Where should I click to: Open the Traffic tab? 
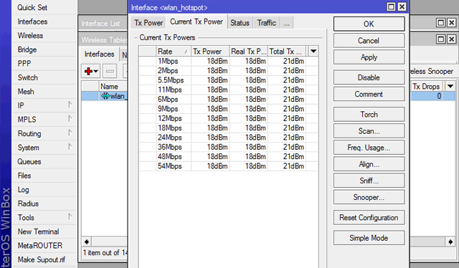pyautogui.click(x=266, y=23)
